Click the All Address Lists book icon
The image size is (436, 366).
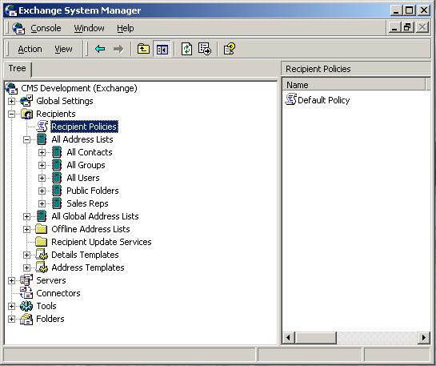[x=42, y=139]
